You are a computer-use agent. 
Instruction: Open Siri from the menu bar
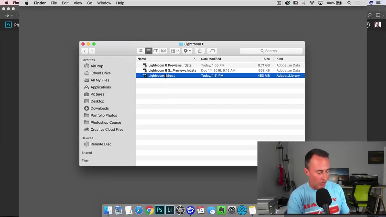[x=371, y=3]
